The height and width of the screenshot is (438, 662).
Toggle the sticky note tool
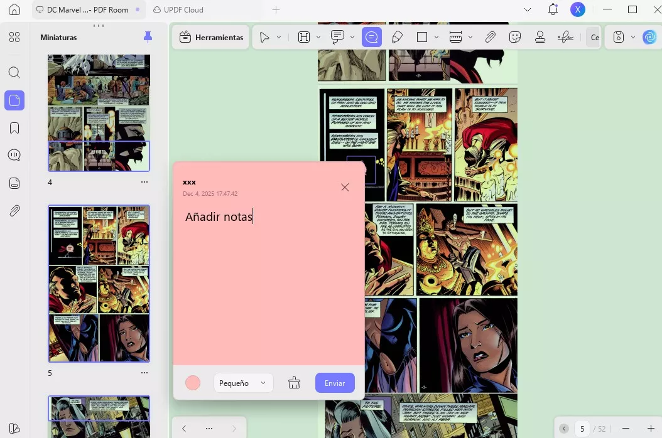[372, 38]
